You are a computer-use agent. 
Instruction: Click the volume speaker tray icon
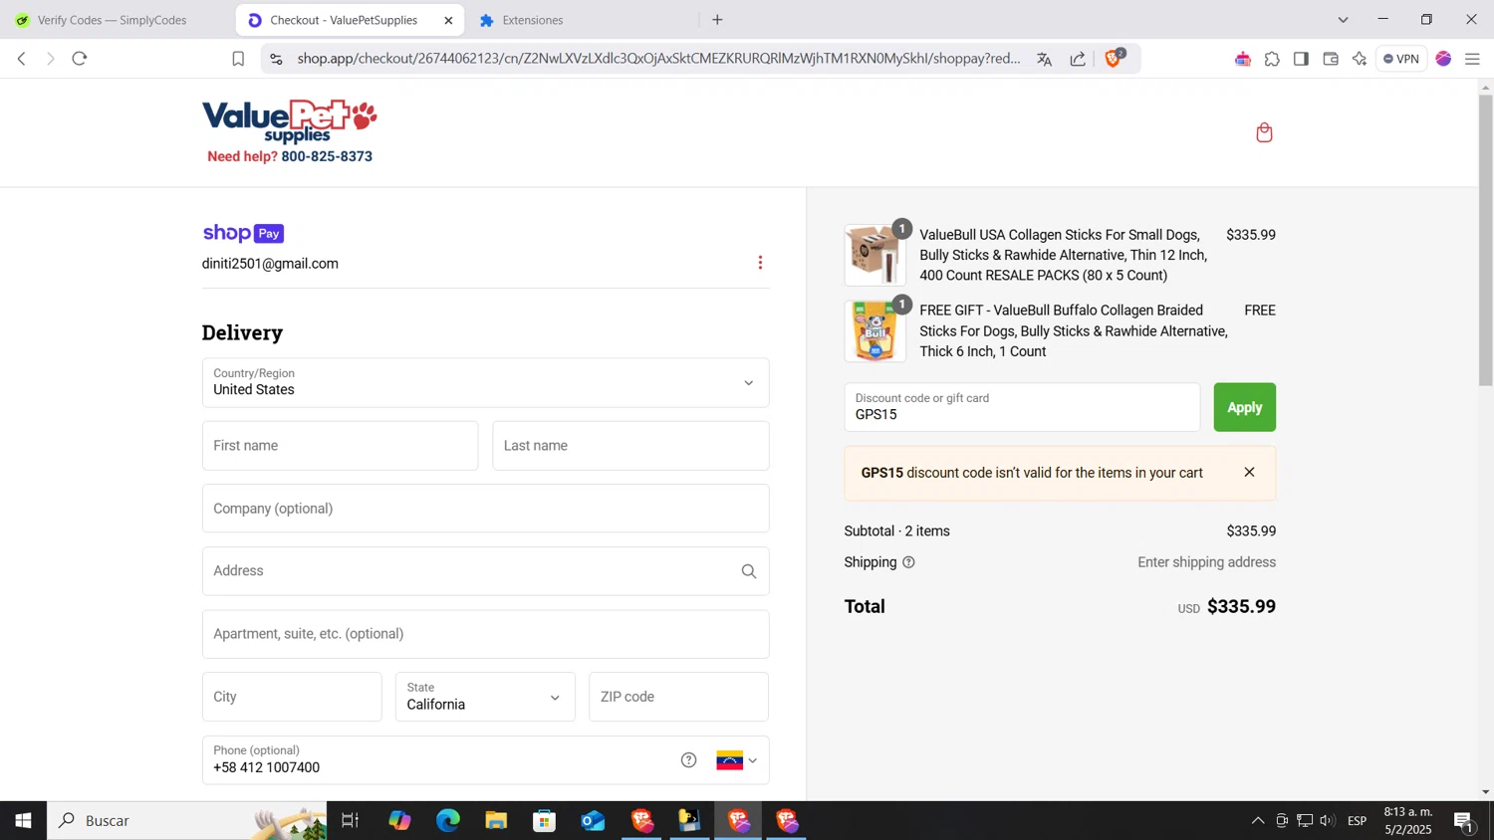pos(1328,820)
